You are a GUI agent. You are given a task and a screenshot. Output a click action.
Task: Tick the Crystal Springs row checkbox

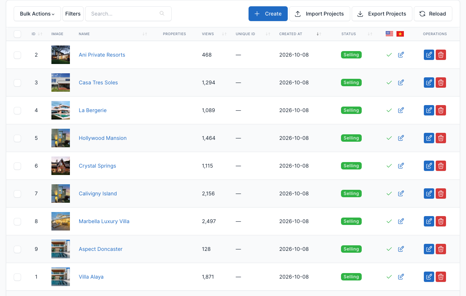click(x=17, y=166)
